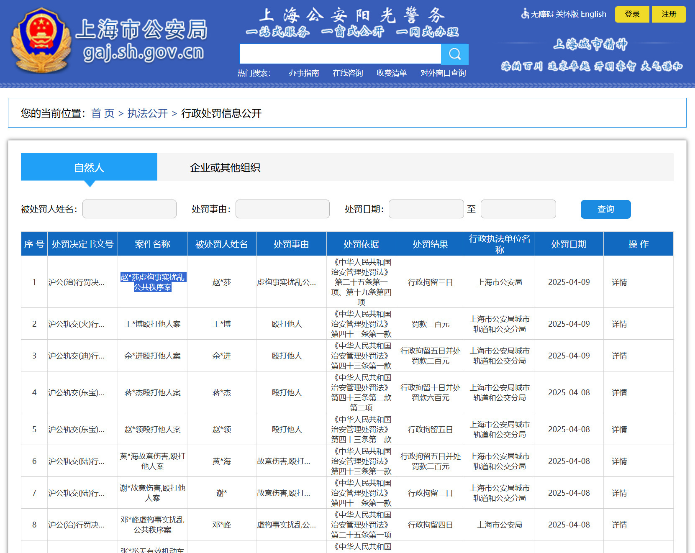The height and width of the screenshot is (553, 695).
Task: Go to 首页 in breadcrumb
Action: (103, 113)
